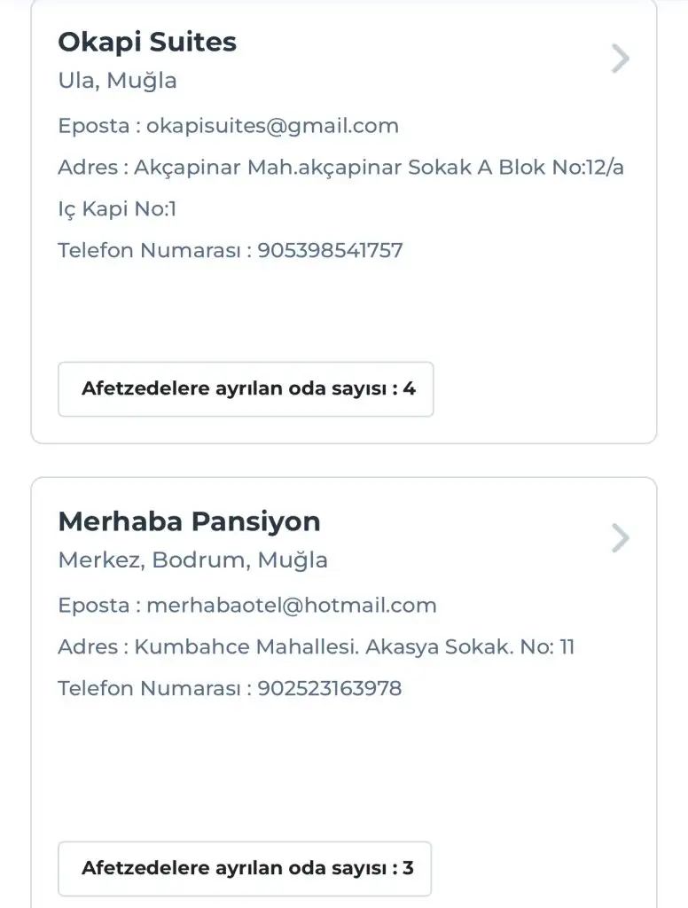Open the okapisuites@gmail.com email address

pyautogui.click(x=272, y=126)
